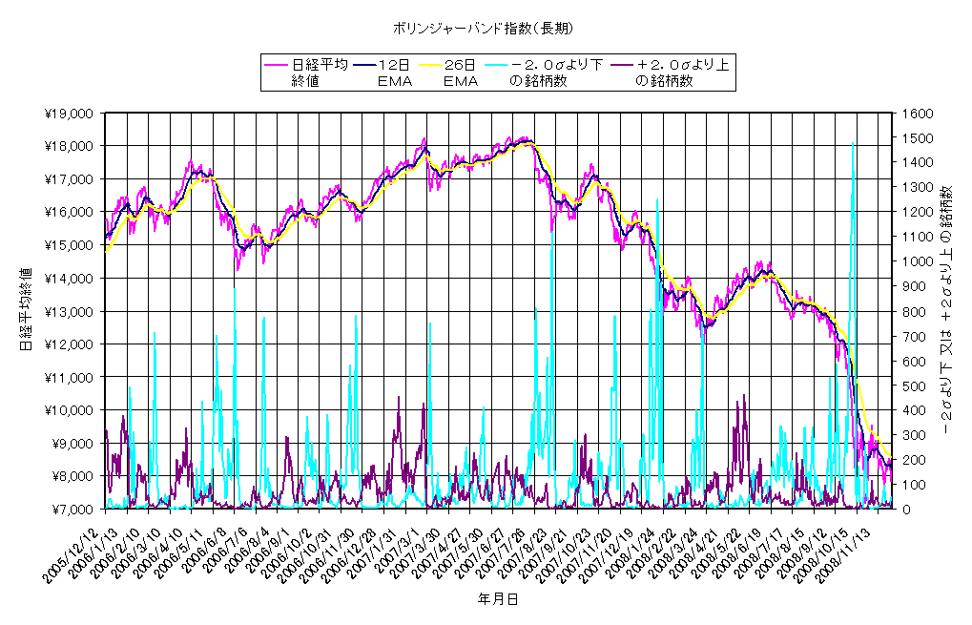Select the ¥12,000 axis label

69,344
